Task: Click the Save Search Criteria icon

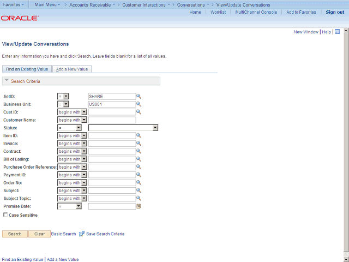Action: [x=82, y=234]
